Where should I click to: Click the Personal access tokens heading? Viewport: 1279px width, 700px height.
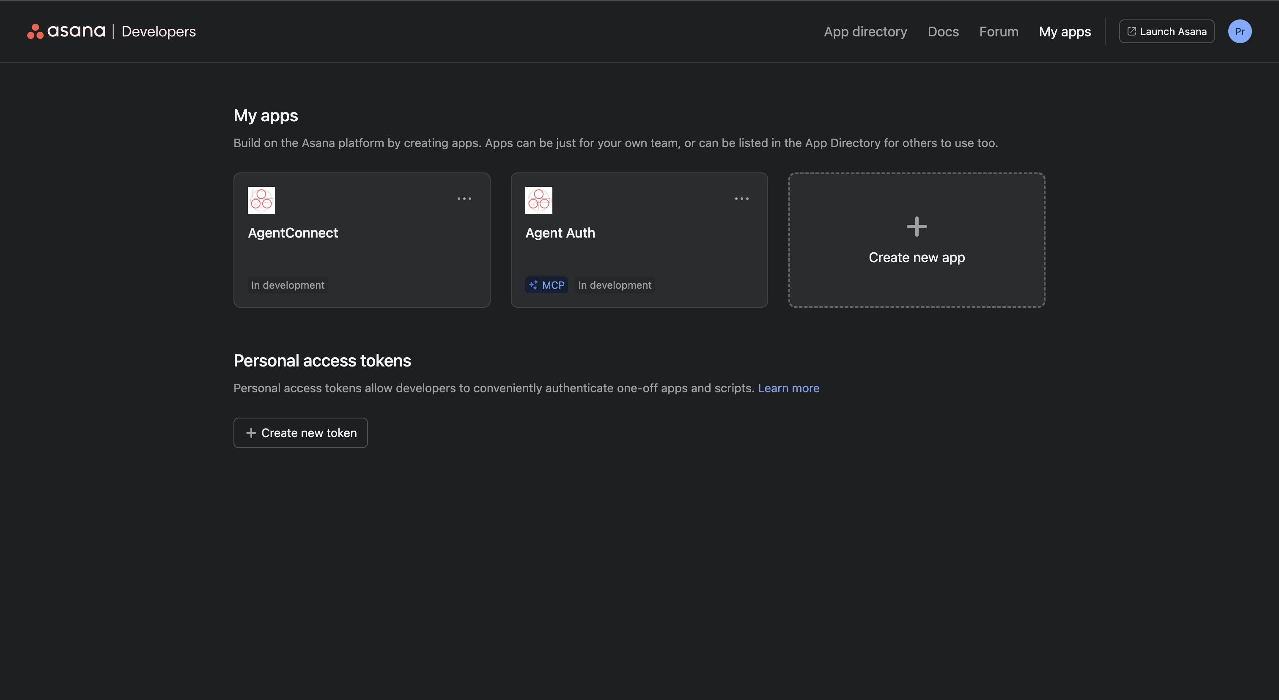tap(322, 361)
